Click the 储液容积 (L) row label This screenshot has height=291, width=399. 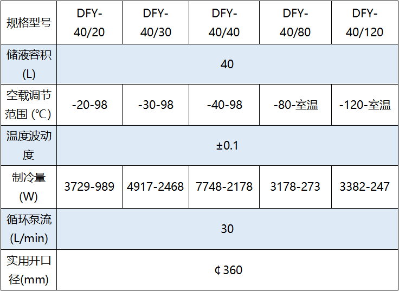(29, 64)
